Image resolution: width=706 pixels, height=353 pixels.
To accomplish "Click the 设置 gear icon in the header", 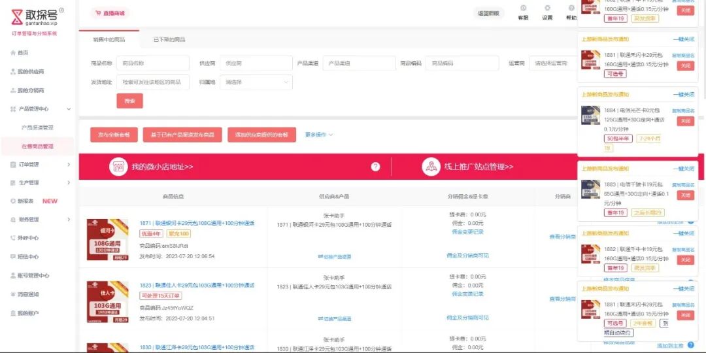I will point(548,8).
